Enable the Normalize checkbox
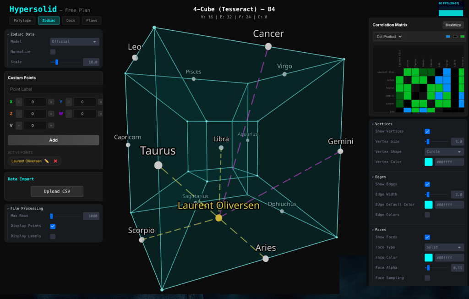Image resolution: width=469 pixels, height=299 pixels. click(53, 52)
